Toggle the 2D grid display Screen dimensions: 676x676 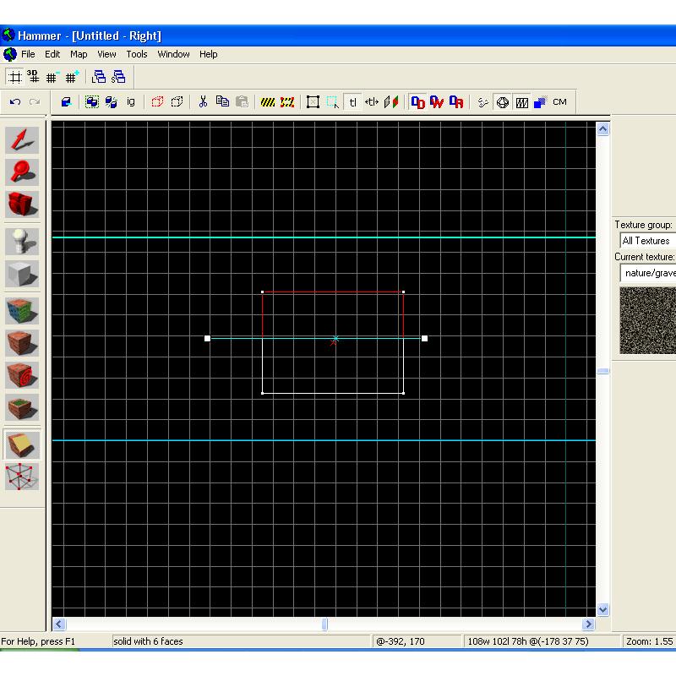(14, 77)
